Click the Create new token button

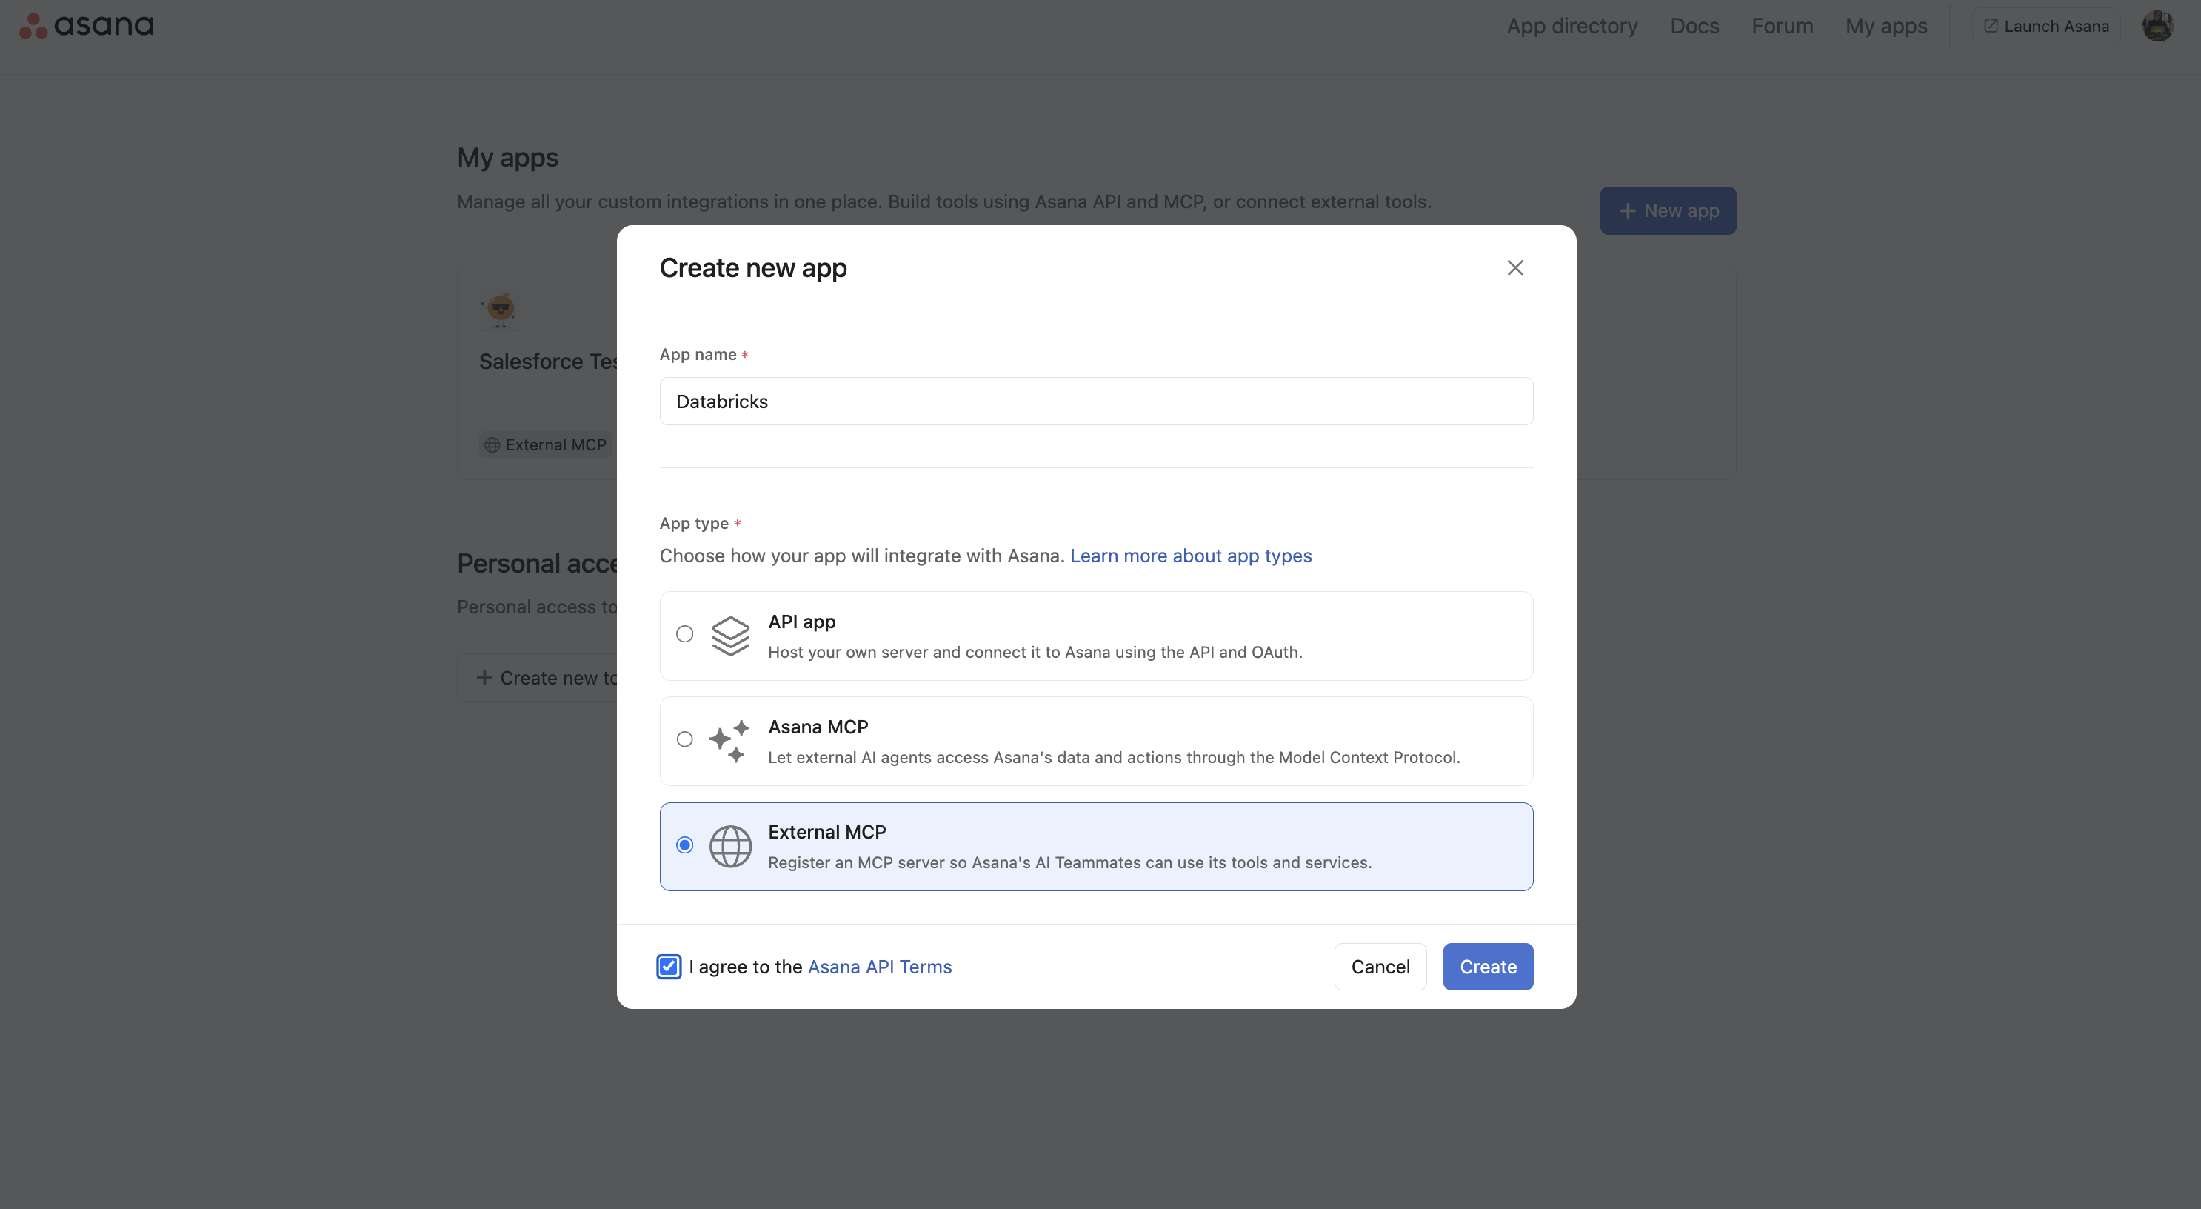[x=538, y=678]
